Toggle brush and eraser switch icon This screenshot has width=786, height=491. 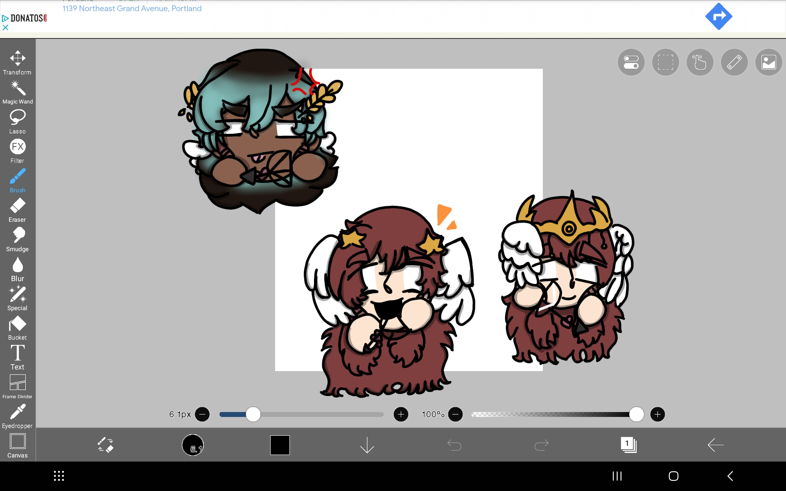pyautogui.click(x=105, y=445)
